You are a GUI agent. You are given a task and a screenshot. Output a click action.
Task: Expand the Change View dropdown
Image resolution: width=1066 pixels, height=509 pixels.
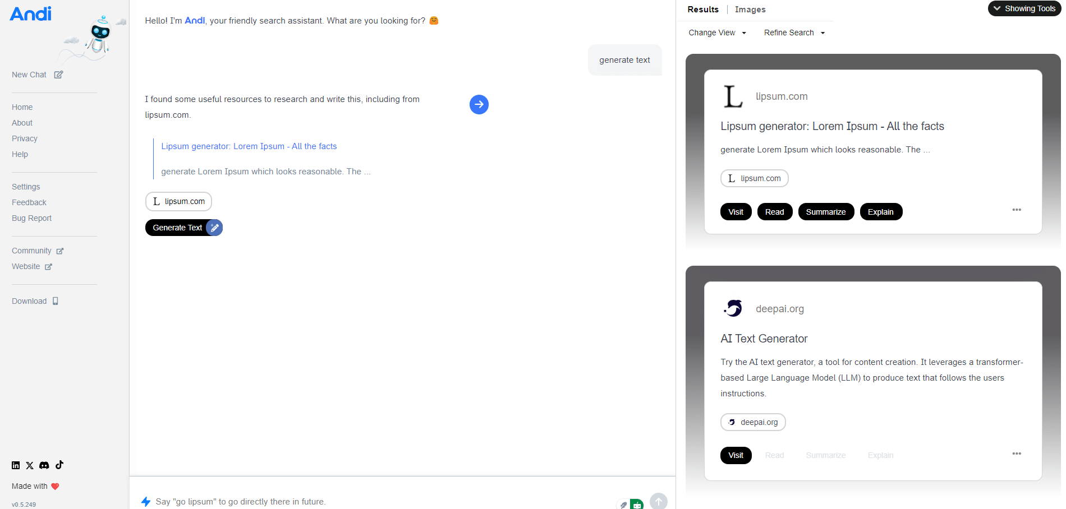pyautogui.click(x=717, y=33)
